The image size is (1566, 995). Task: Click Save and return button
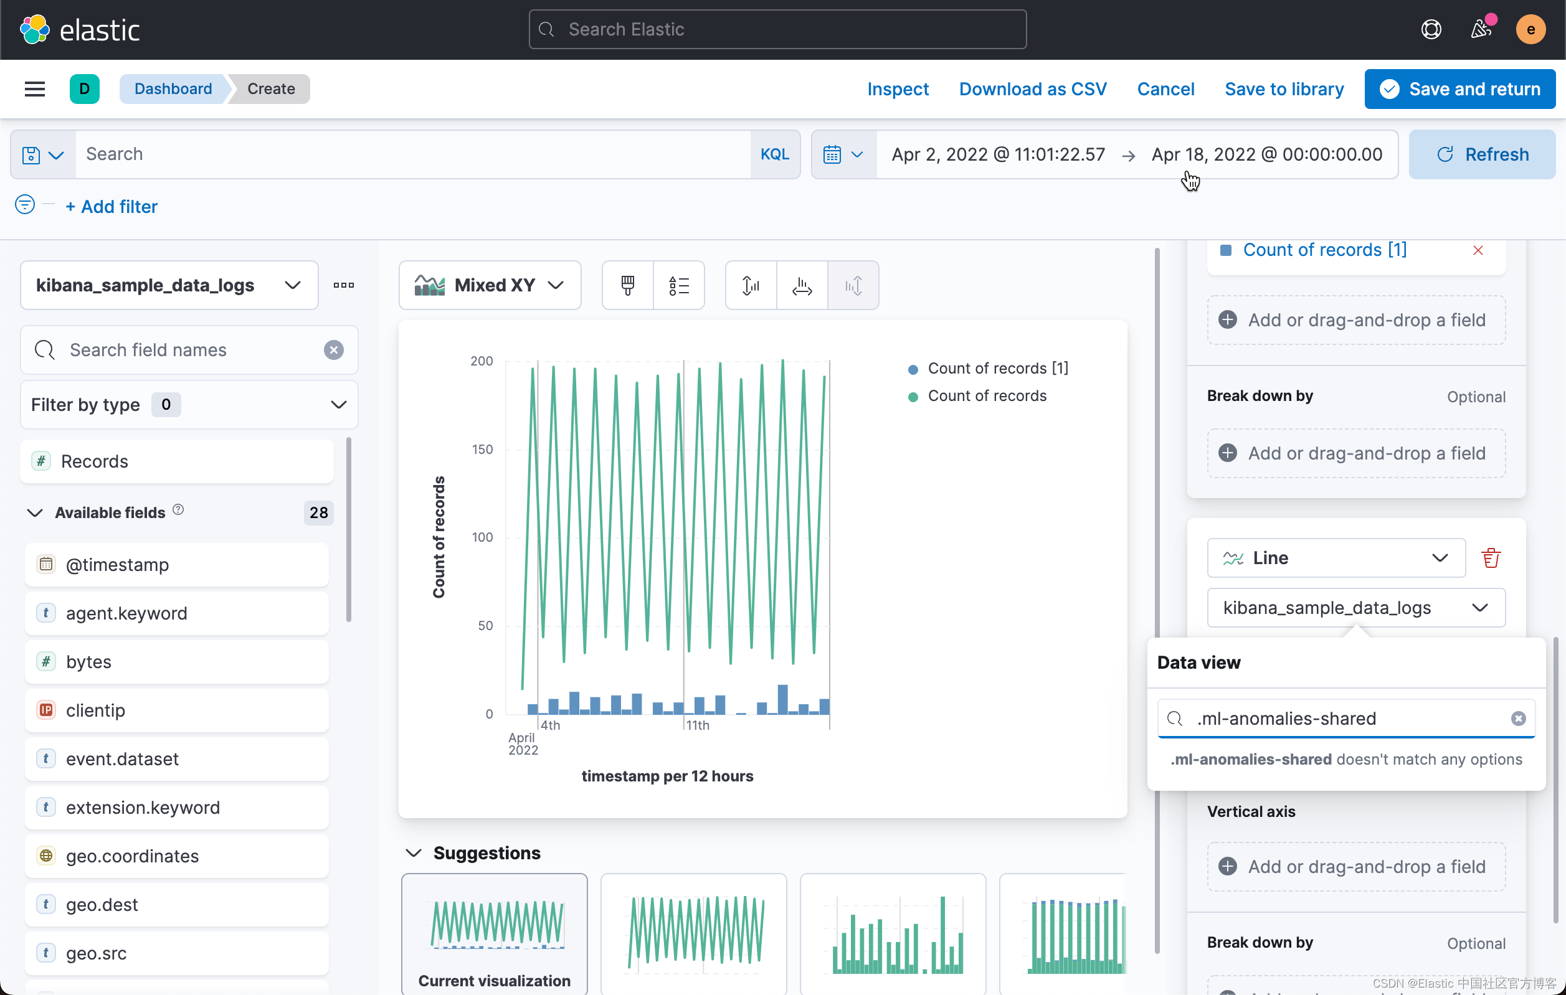coord(1459,89)
